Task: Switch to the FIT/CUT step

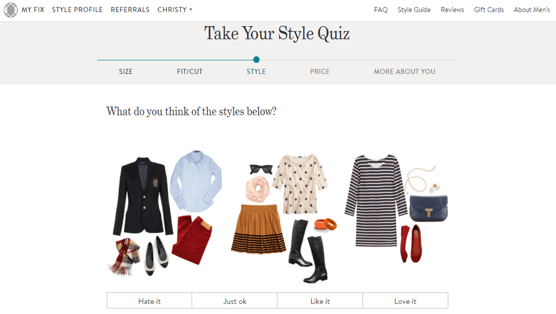Action: (190, 72)
